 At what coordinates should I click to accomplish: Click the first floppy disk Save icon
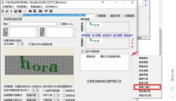(16, 11)
